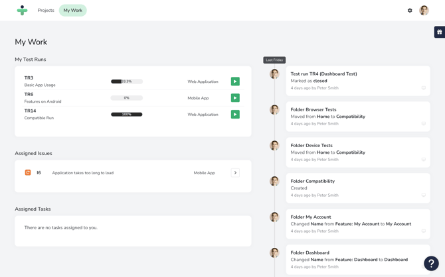
Task: Start the TR3 test run play button
Action: (x=235, y=82)
